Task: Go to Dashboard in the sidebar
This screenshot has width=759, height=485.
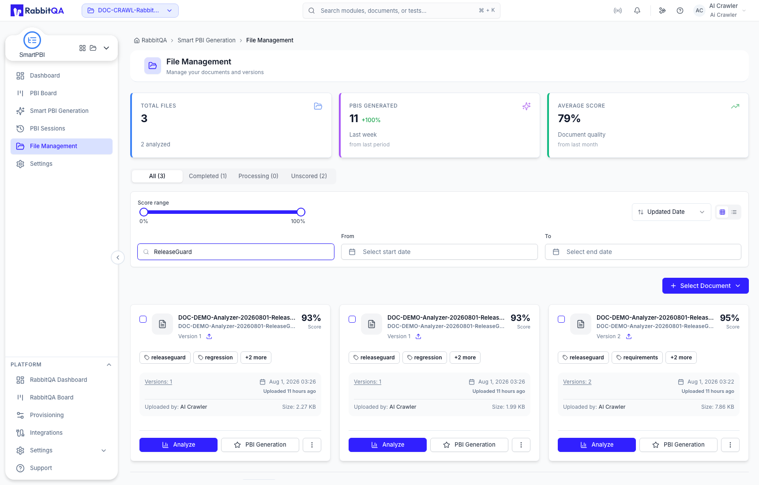Action: click(61, 75)
